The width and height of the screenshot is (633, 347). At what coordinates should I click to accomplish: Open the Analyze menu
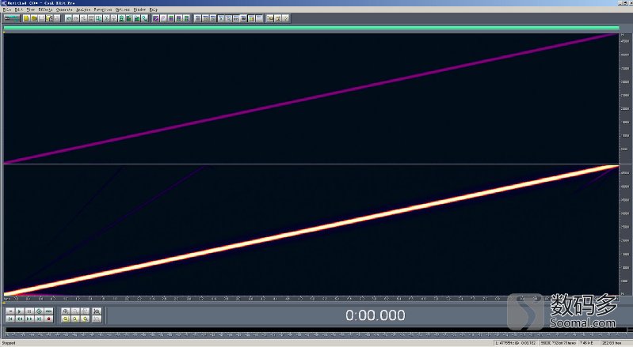click(83, 9)
